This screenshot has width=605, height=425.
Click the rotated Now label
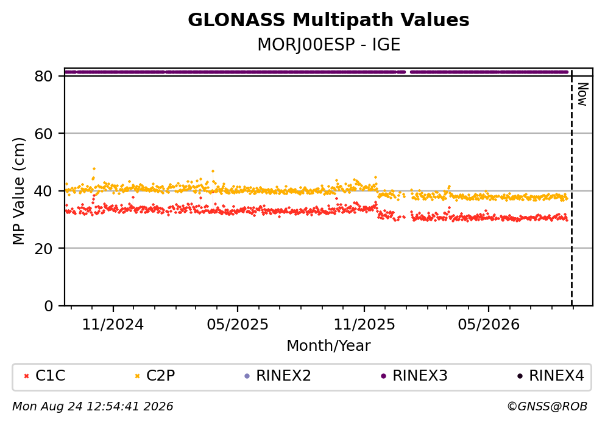582,94
